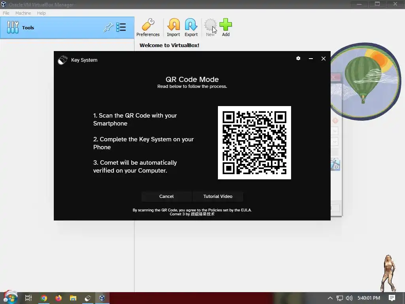Click the Import appliance toolbar icon
The image size is (405, 304).
point(173,28)
